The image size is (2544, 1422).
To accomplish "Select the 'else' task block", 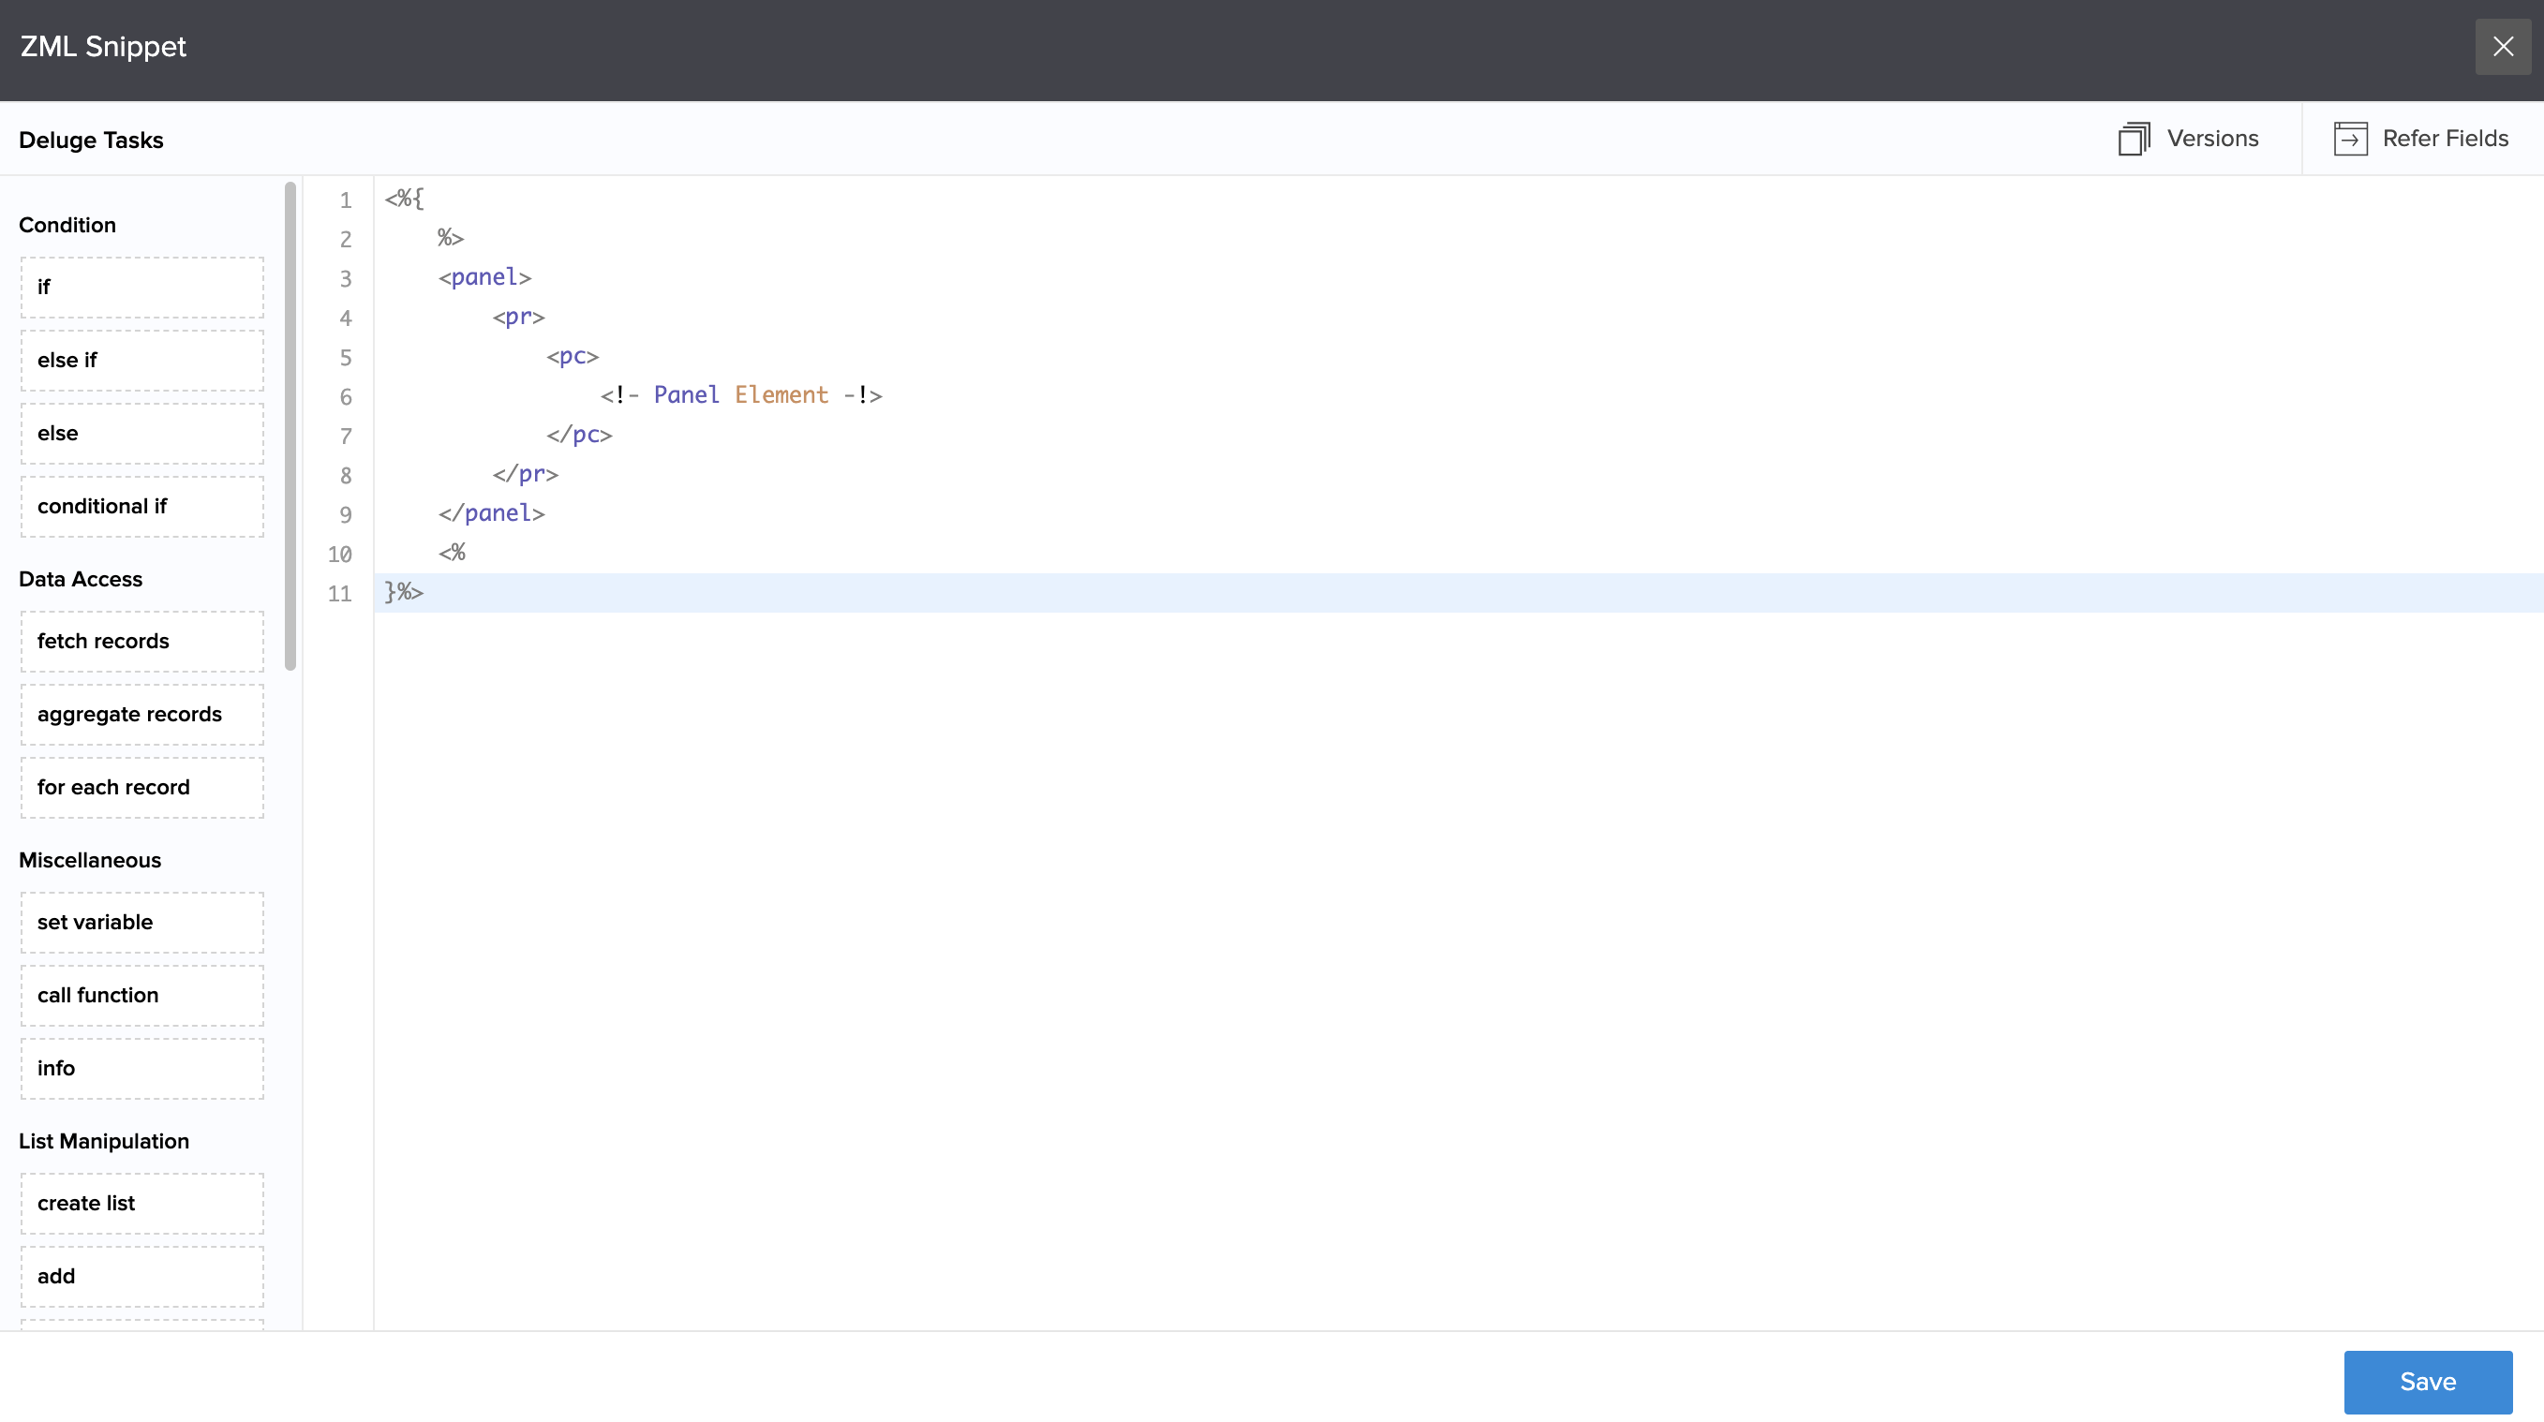I will 142,434.
